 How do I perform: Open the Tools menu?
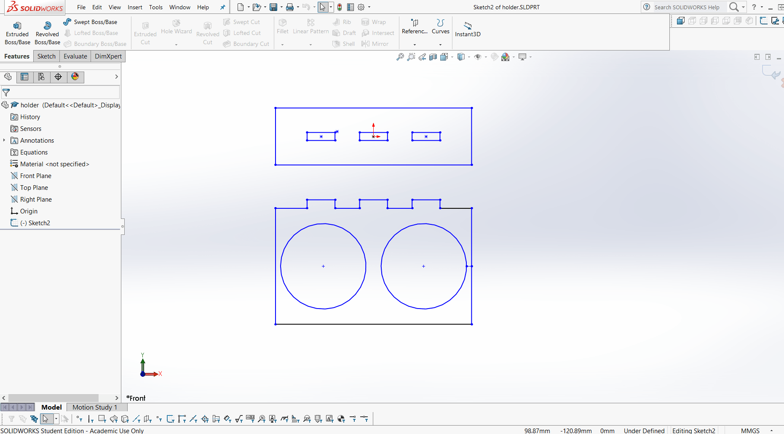(x=156, y=7)
